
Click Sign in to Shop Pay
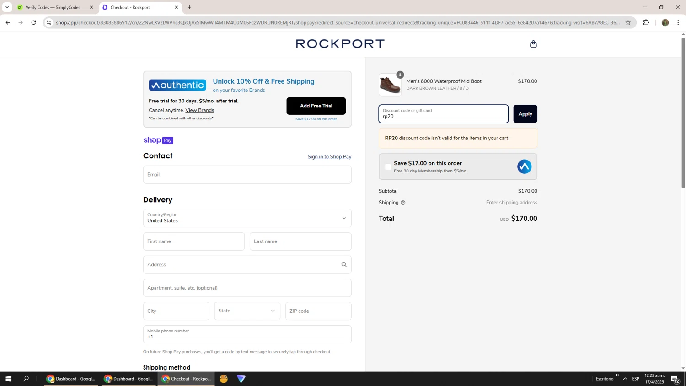point(329,157)
